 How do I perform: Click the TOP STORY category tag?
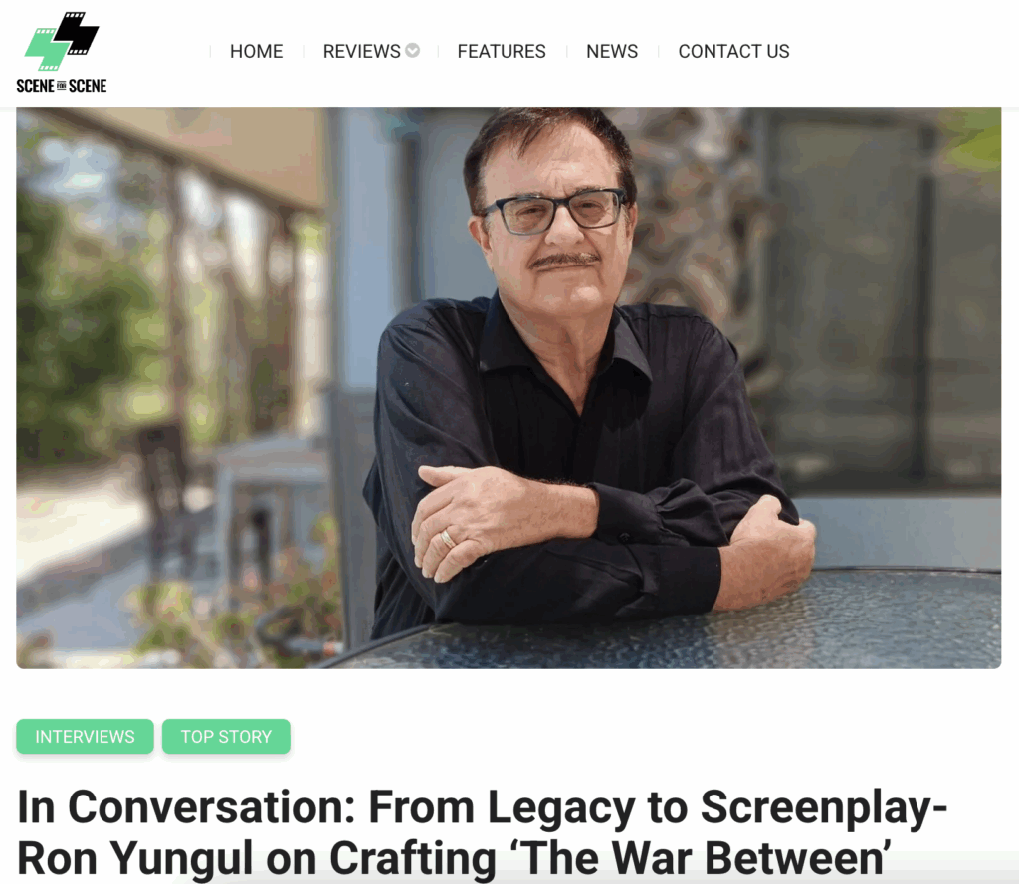tap(226, 737)
